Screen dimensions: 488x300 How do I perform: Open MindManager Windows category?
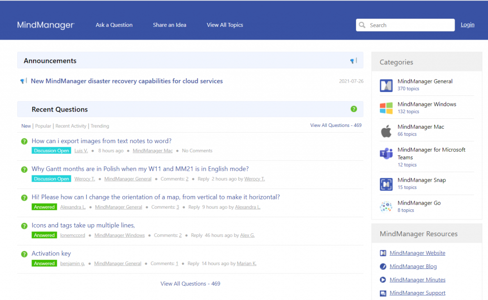[427, 104]
